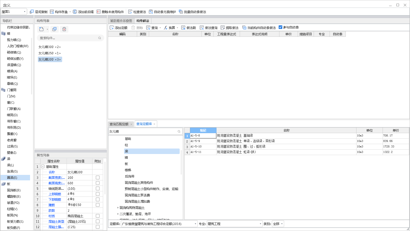Tick the 附加 checkbox for 混凝土类型

(98, 221)
